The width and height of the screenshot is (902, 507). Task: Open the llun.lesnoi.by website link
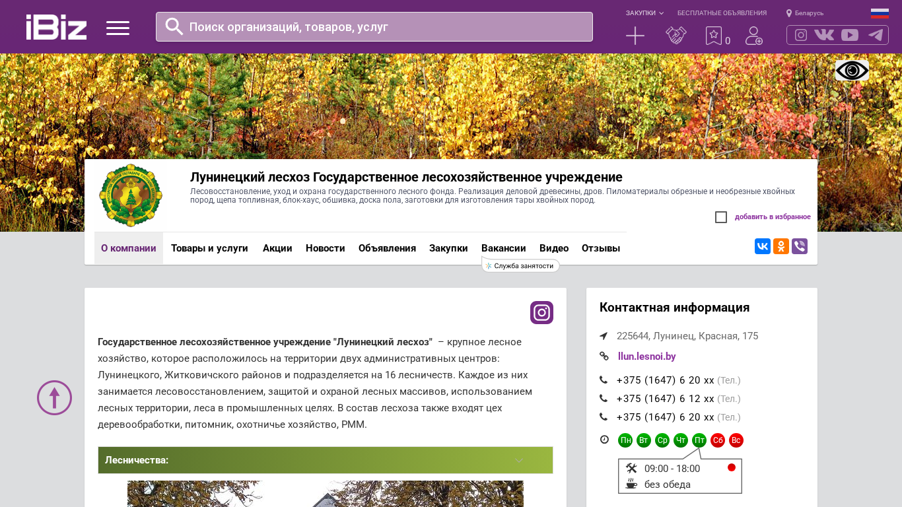click(646, 356)
